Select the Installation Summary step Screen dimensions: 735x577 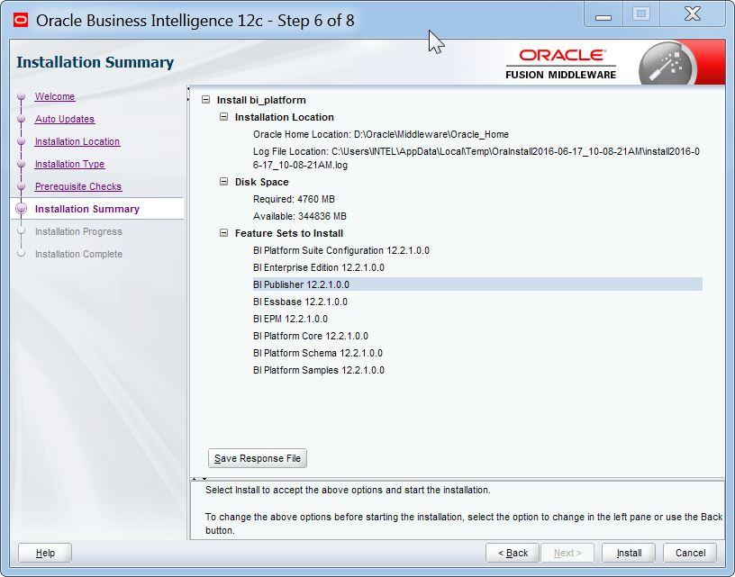87,209
